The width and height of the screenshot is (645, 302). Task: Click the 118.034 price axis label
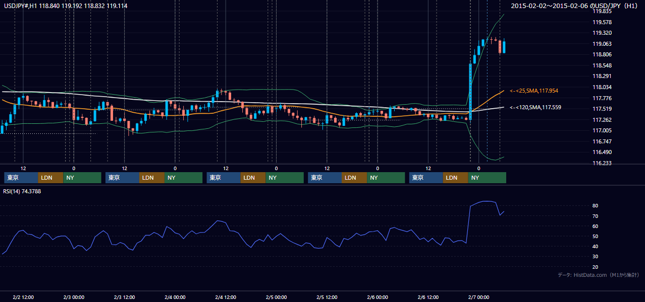click(x=602, y=87)
